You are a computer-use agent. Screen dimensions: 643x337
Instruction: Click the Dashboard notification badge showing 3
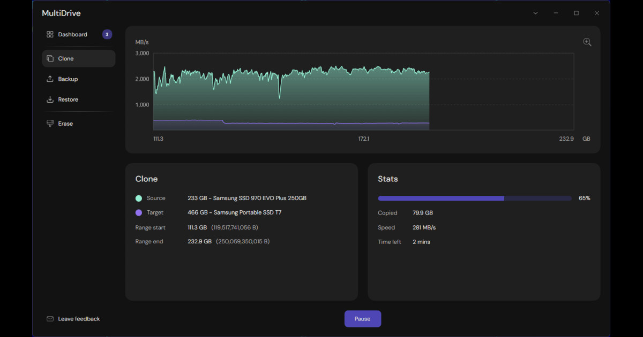107,34
